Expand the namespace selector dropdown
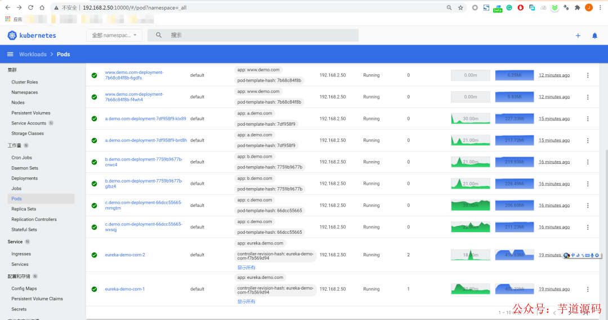This screenshot has width=608, height=320. 114,35
